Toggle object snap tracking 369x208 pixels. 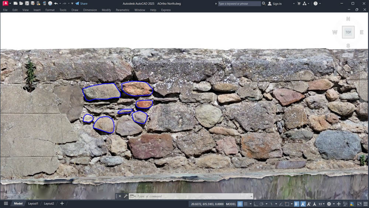[x=281, y=204]
